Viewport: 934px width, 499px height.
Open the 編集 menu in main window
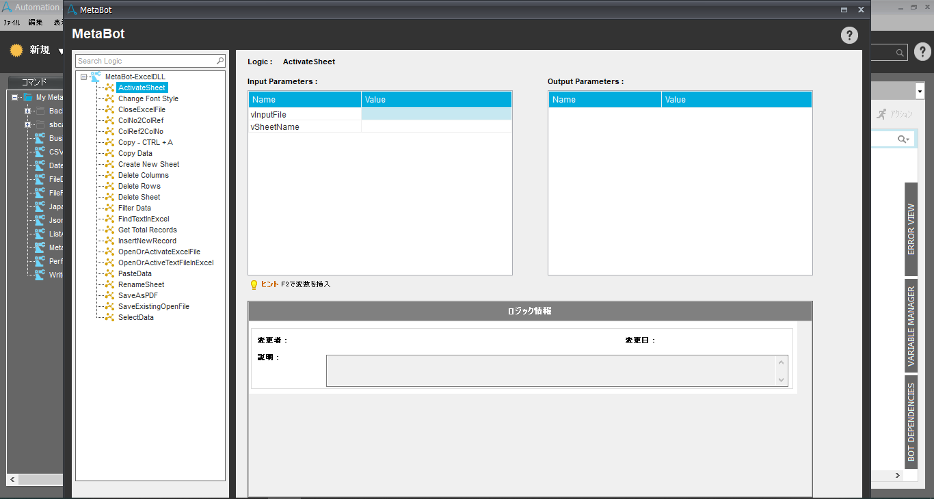pos(36,23)
